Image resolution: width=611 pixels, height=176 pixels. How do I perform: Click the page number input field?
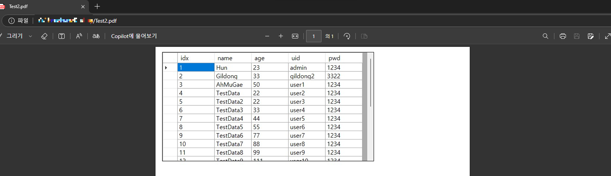[314, 36]
